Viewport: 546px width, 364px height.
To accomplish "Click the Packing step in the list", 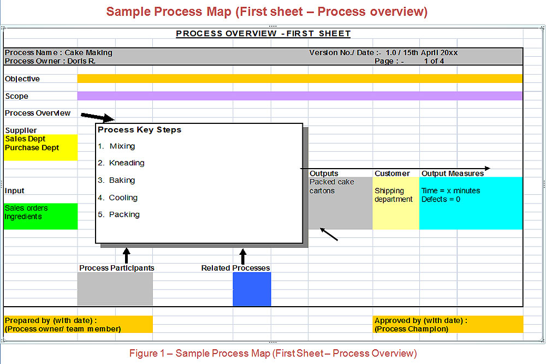I will (124, 214).
